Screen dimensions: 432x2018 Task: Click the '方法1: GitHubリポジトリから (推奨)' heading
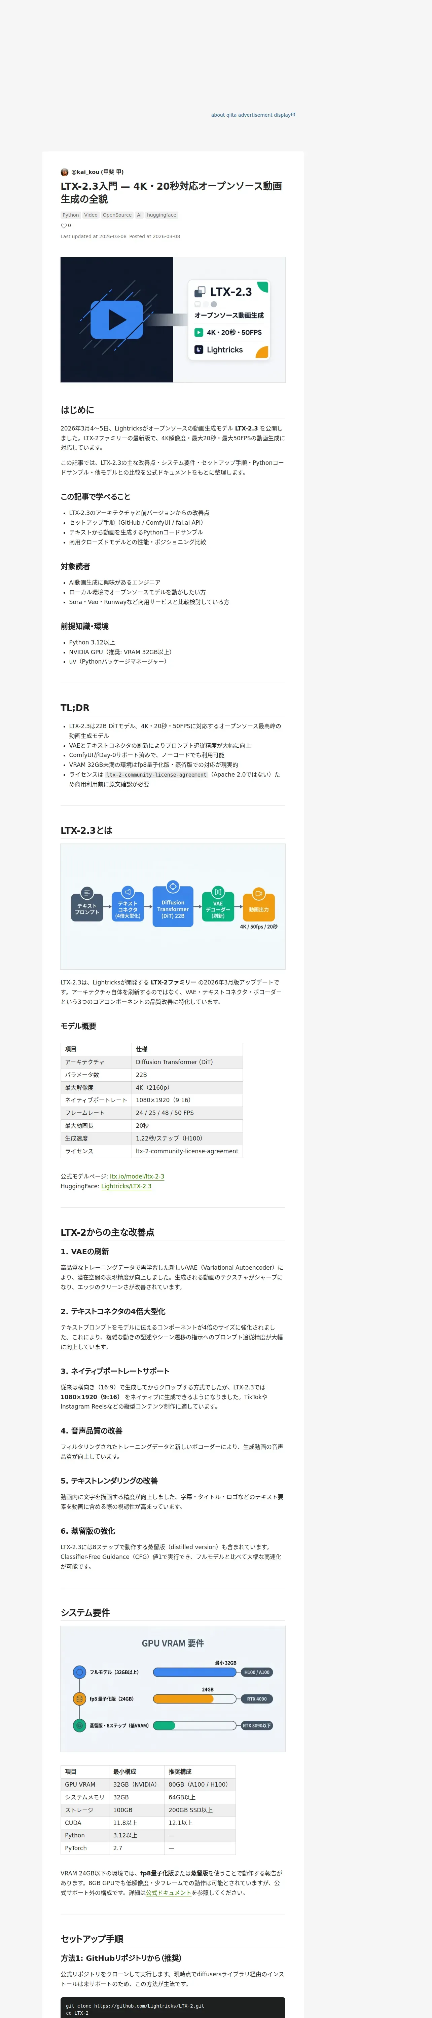[121, 1958]
